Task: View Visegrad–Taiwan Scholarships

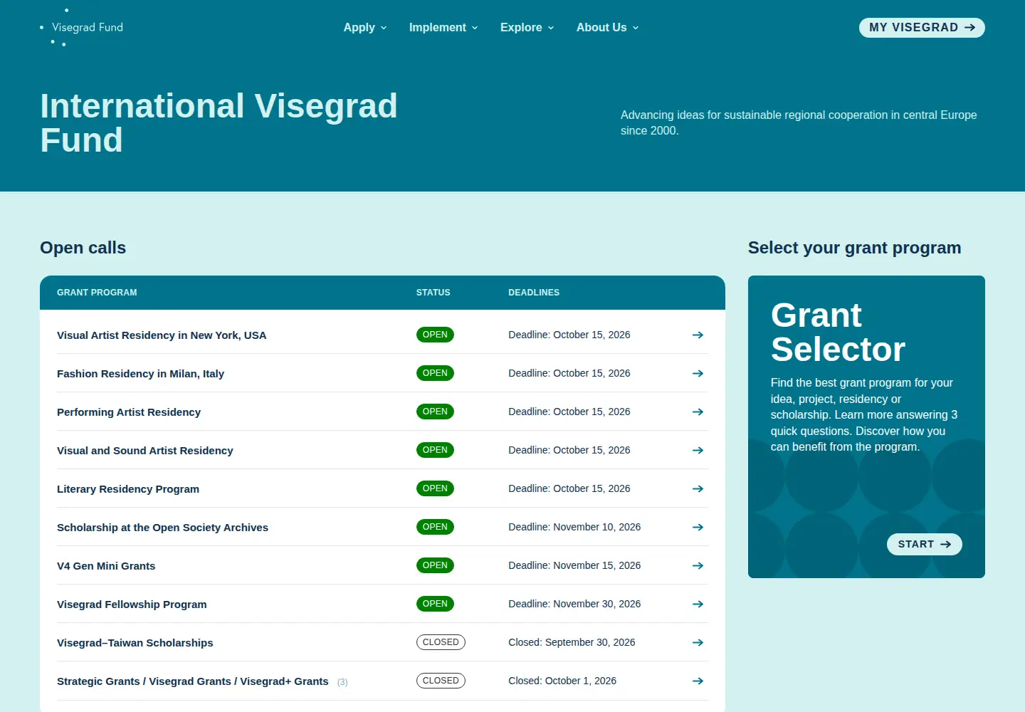Action: coord(135,643)
